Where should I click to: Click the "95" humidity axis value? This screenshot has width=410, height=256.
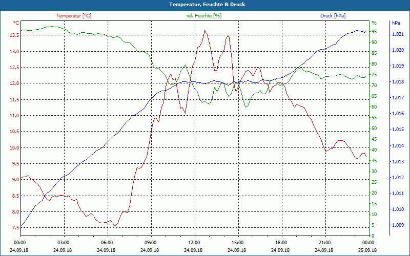(x=374, y=32)
